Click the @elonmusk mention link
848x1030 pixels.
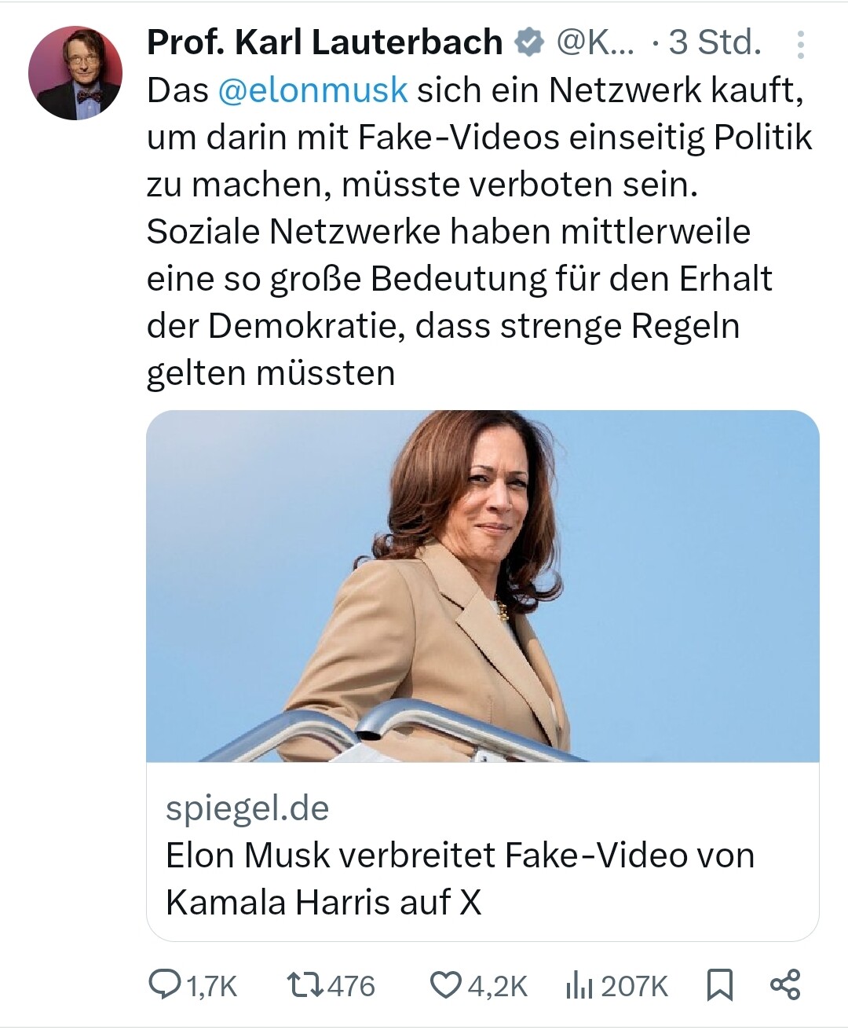(x=313, y=90)
